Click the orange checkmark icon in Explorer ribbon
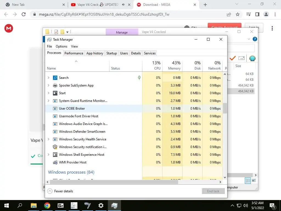The image size is (281, 211). [233, 58]
